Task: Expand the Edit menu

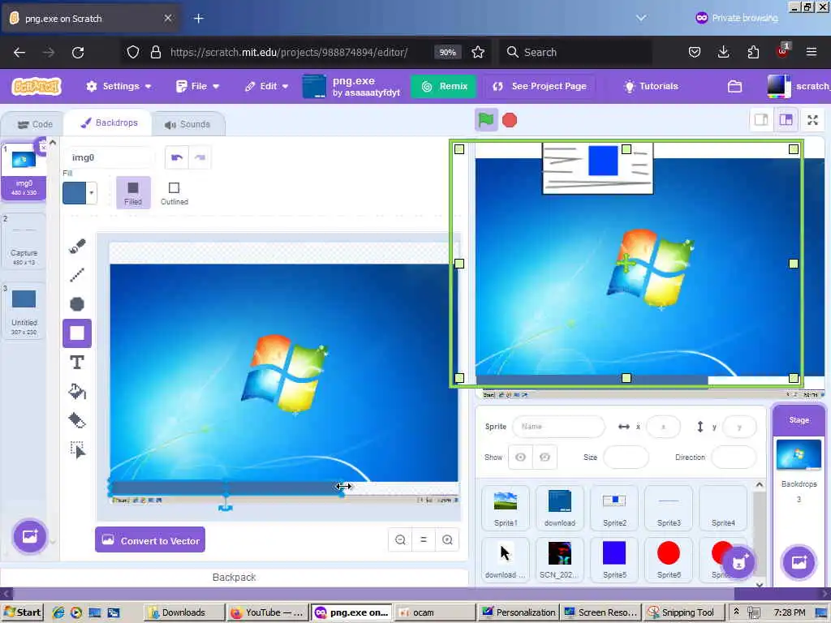Action: (266, 86)
